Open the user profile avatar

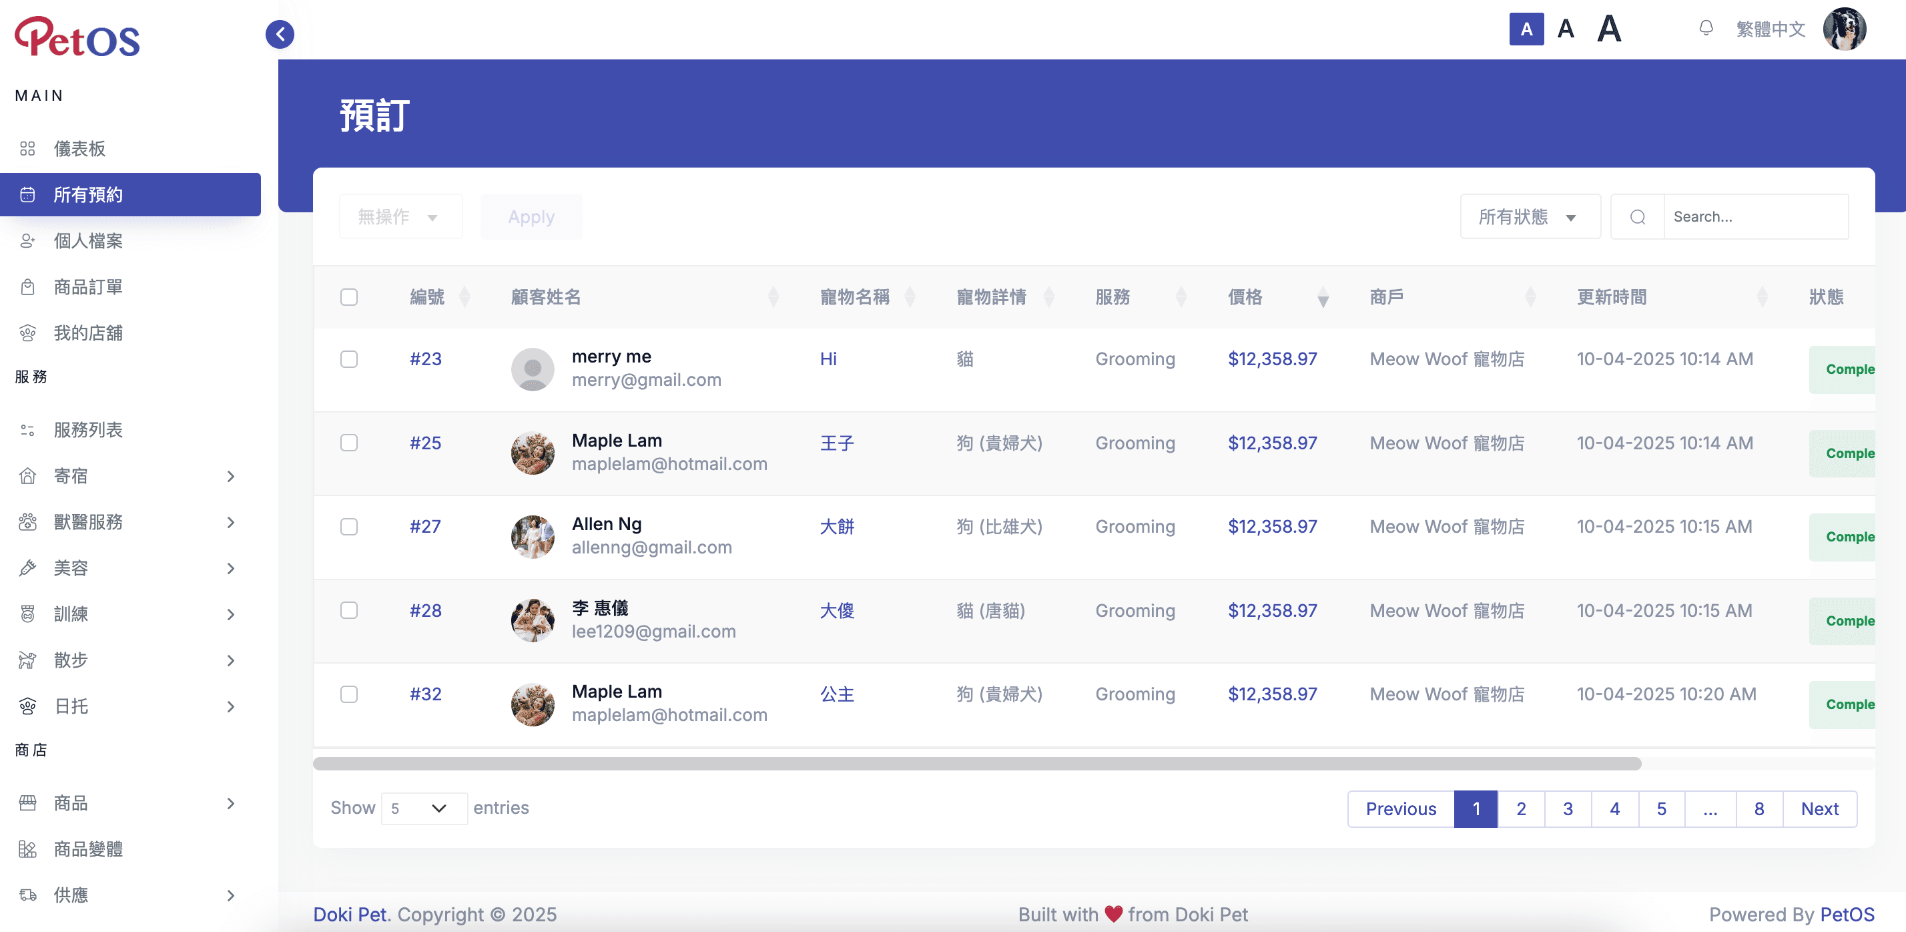[1844, 29]
